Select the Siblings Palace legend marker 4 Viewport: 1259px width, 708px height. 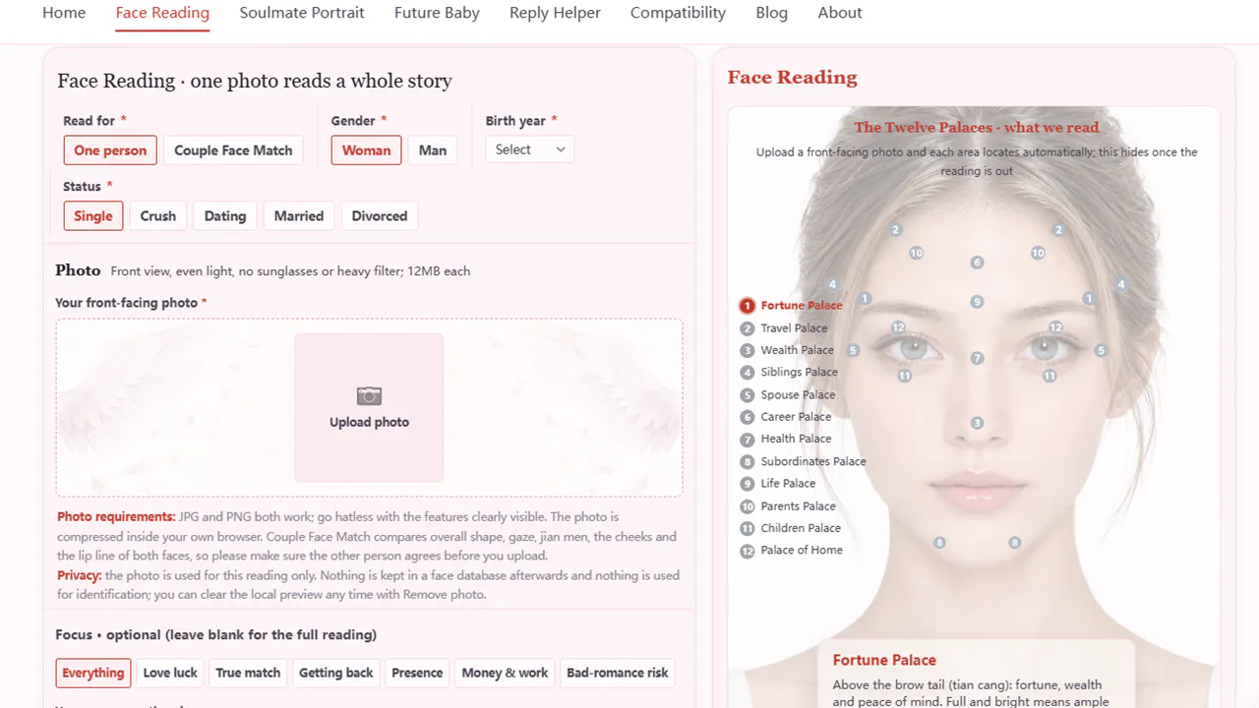pyautogui.click(x=748, y=373)
